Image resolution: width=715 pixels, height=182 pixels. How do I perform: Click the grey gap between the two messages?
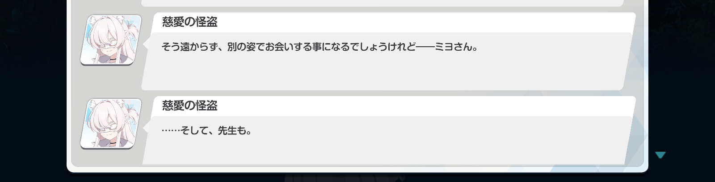pyautogui.click(x=384, y=93)
